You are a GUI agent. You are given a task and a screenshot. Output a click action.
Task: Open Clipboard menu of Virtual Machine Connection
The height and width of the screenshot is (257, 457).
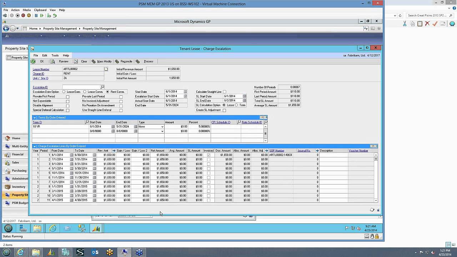pos(40,10)
